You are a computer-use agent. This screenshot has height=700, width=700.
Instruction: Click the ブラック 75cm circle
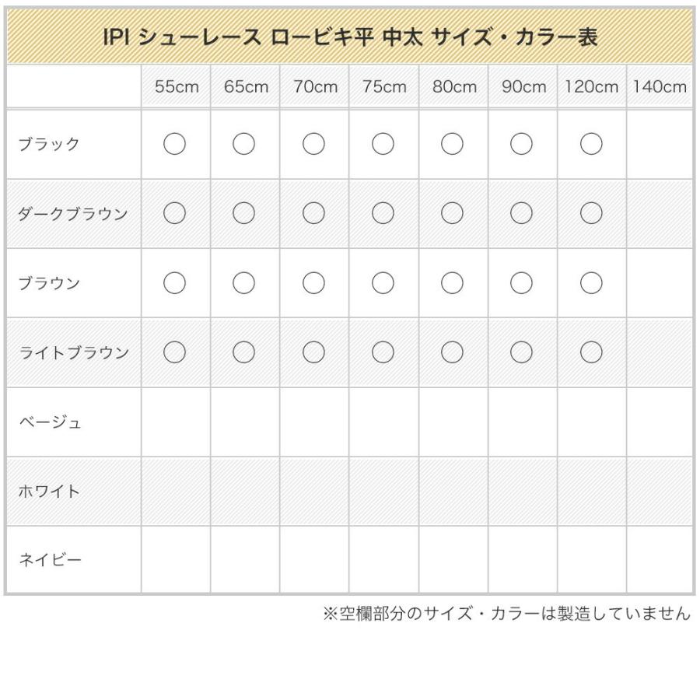[x=383, y=144]
